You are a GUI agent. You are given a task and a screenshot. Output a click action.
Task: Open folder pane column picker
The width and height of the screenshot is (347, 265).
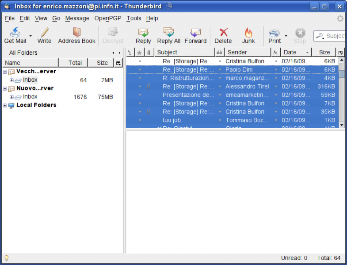coord(118,63)
